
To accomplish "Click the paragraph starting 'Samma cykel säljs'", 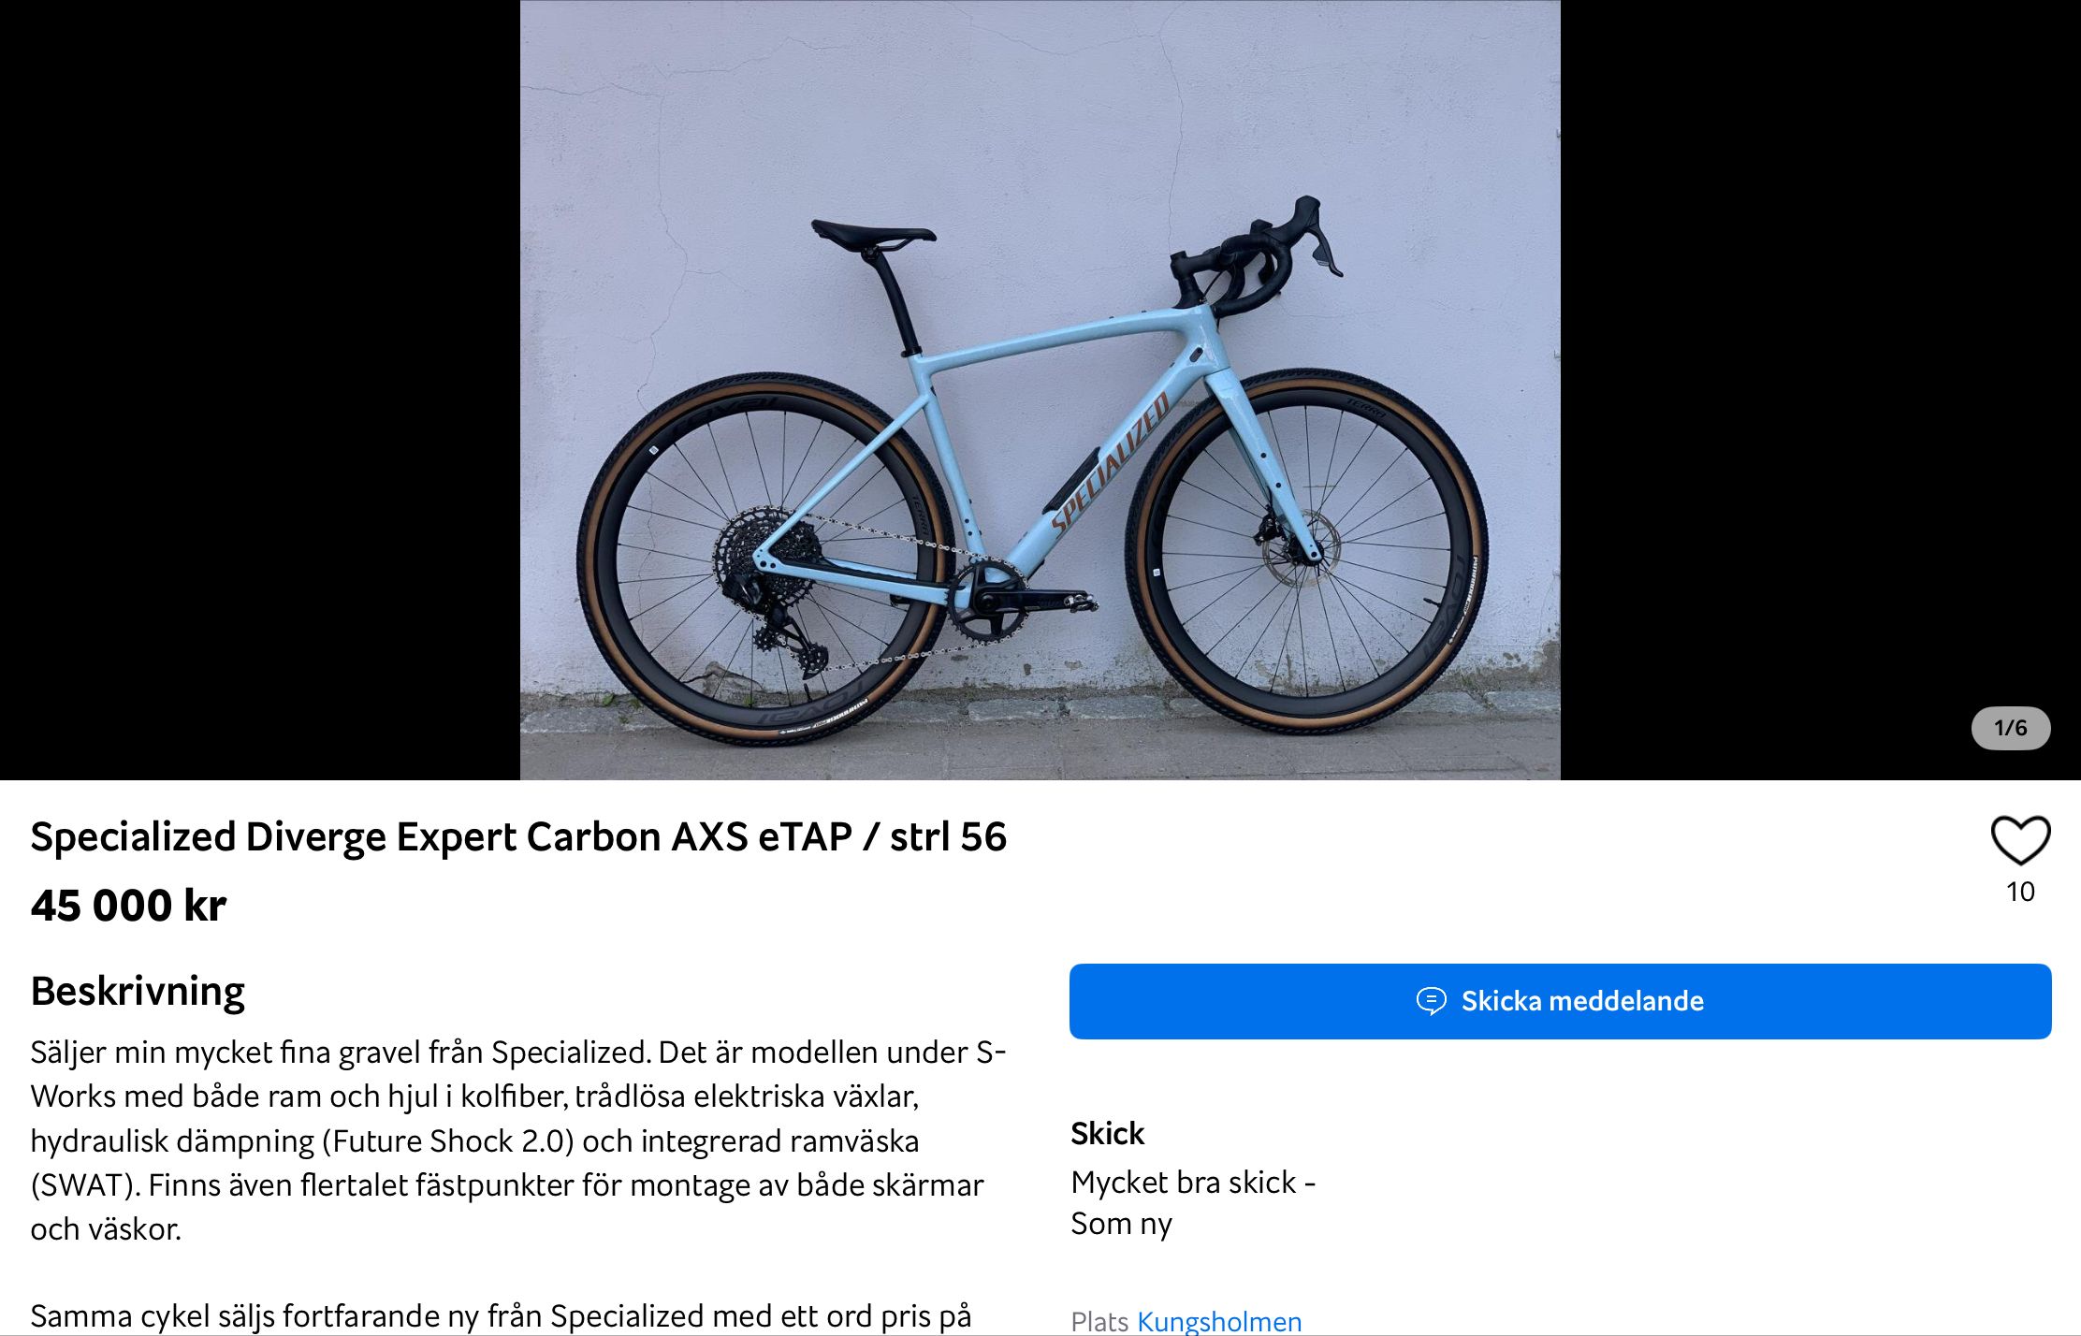I will point(502,1316).
